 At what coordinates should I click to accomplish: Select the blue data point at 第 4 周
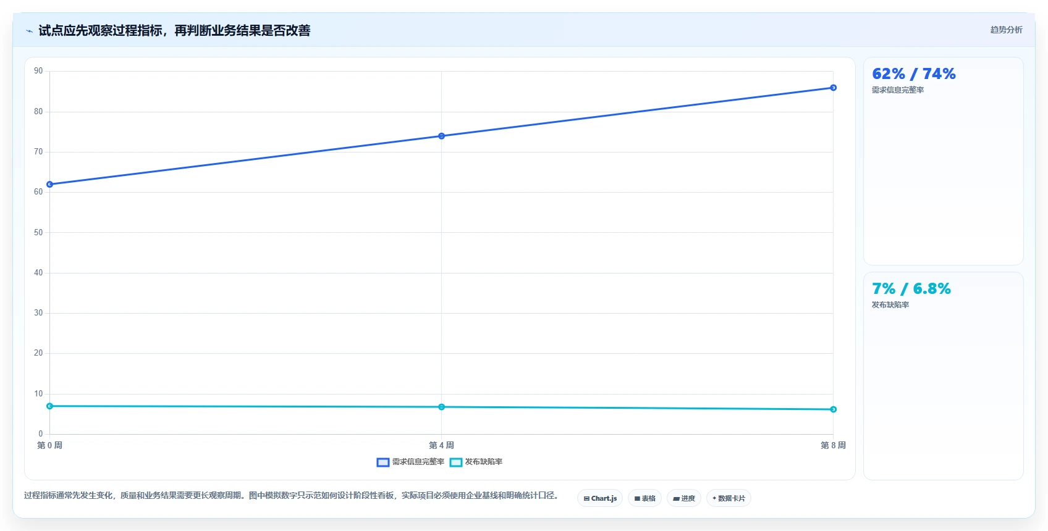[441, 136]
